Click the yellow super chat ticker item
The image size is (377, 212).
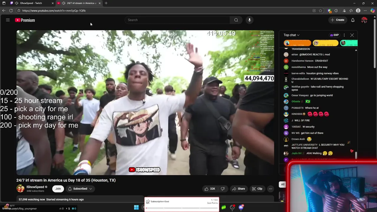point(325,43)
